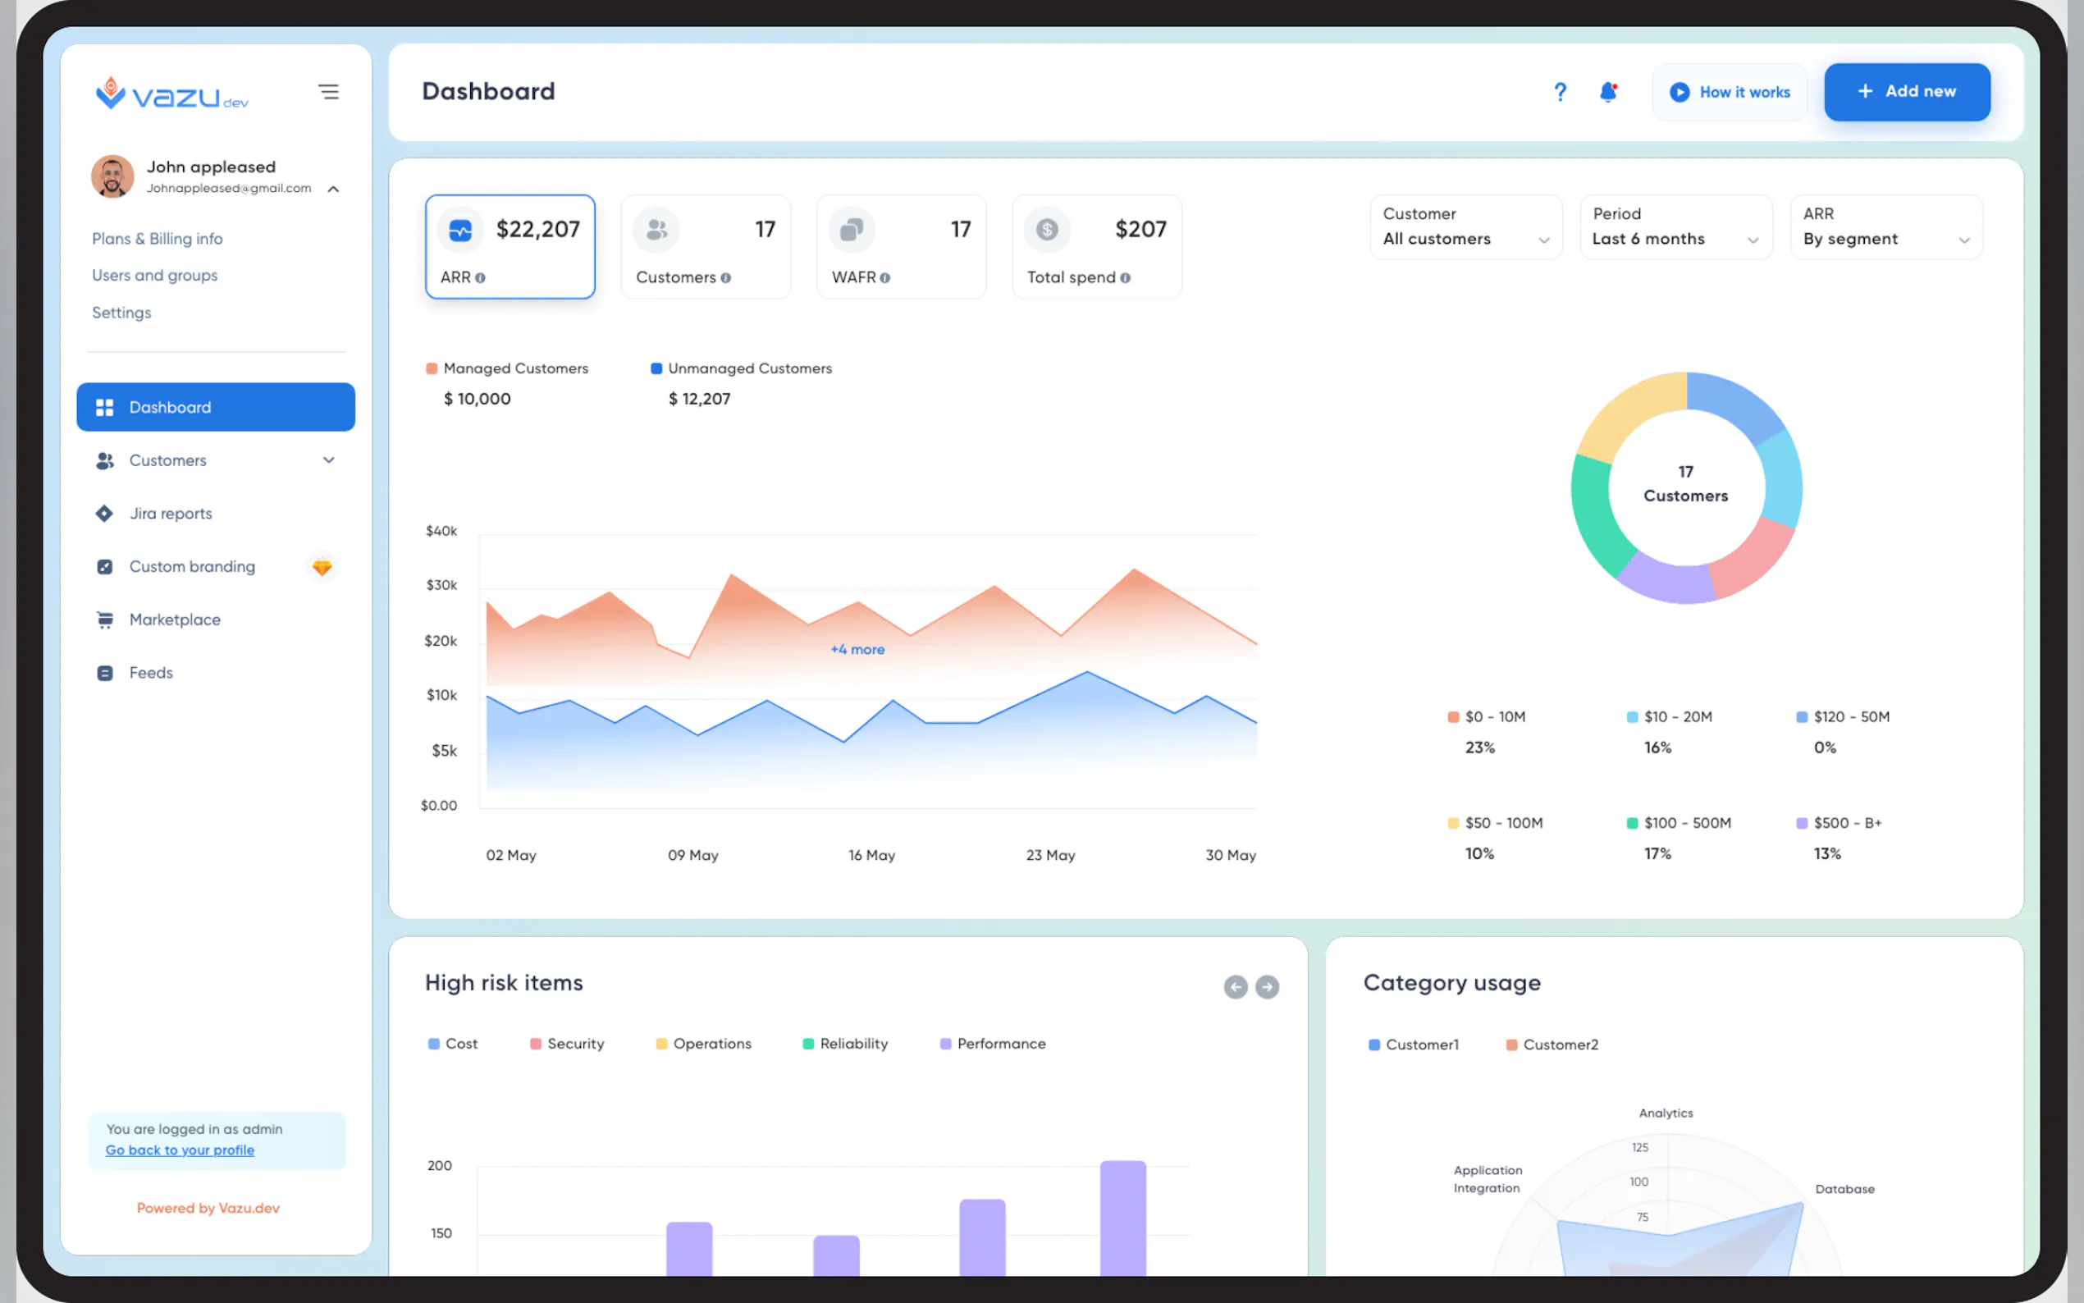Click the Dashboard page heading
2084x1303 pixels.
pos(488,91)
